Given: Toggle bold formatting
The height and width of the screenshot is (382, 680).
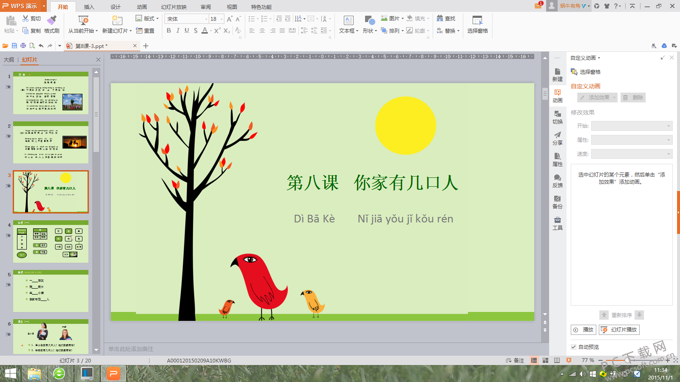Looking at the screenshot, I should (x=169, y=31).
